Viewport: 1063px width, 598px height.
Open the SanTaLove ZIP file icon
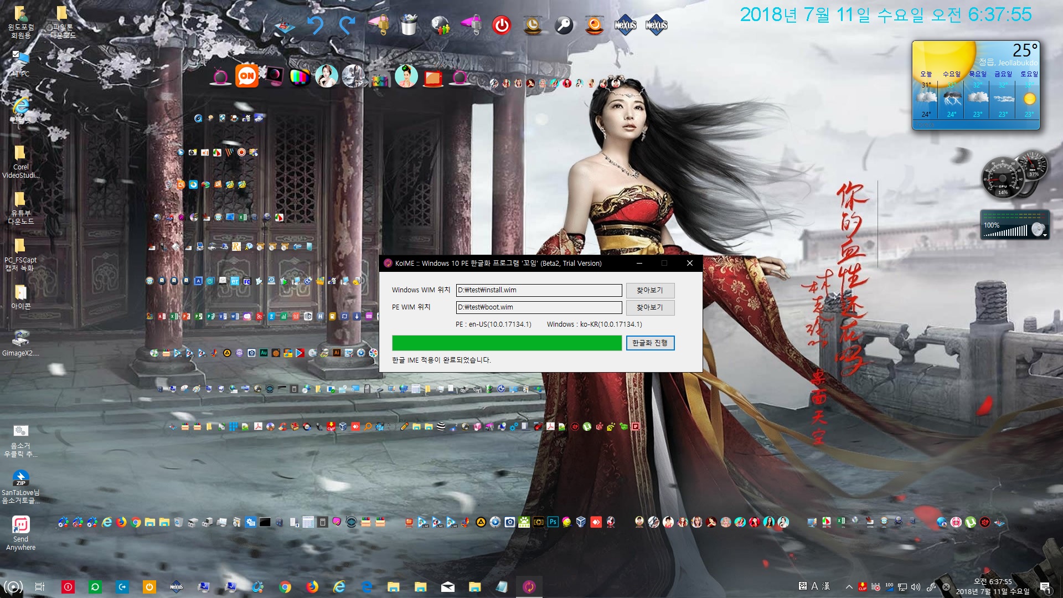21,487
